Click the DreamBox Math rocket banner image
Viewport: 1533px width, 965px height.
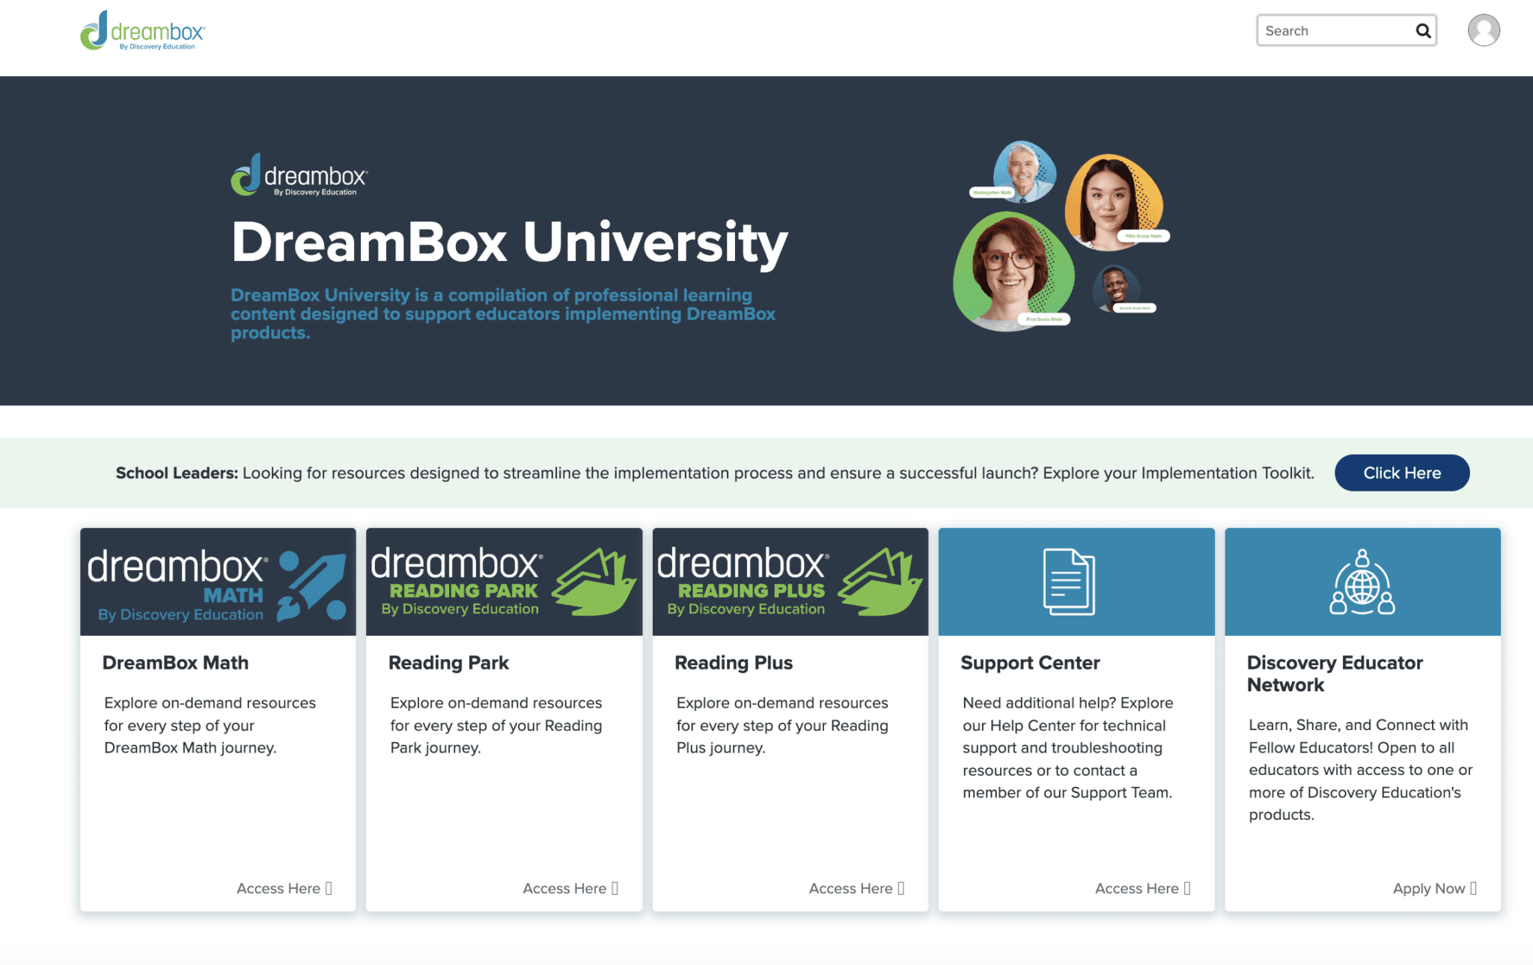point(217,582)
